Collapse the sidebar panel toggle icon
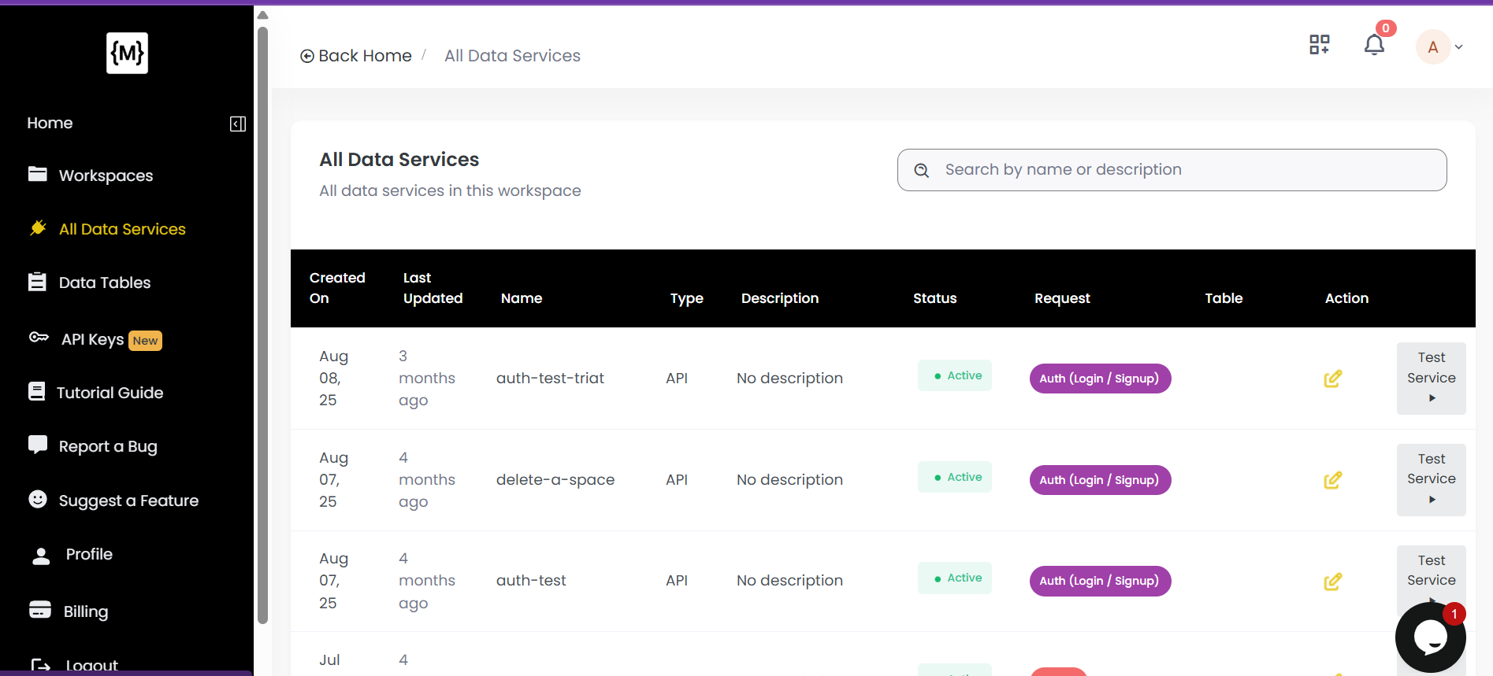Image resolution: width=1493 pixels, height=676 pixels. [x=238, y=124]
